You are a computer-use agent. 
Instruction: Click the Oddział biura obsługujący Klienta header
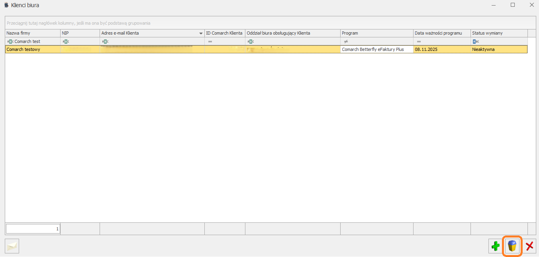(293, 33)
